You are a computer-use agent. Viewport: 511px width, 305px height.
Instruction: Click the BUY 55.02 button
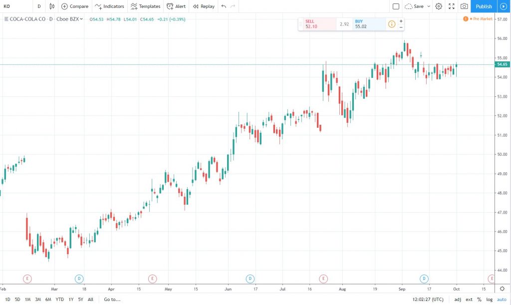coord(369,24)
